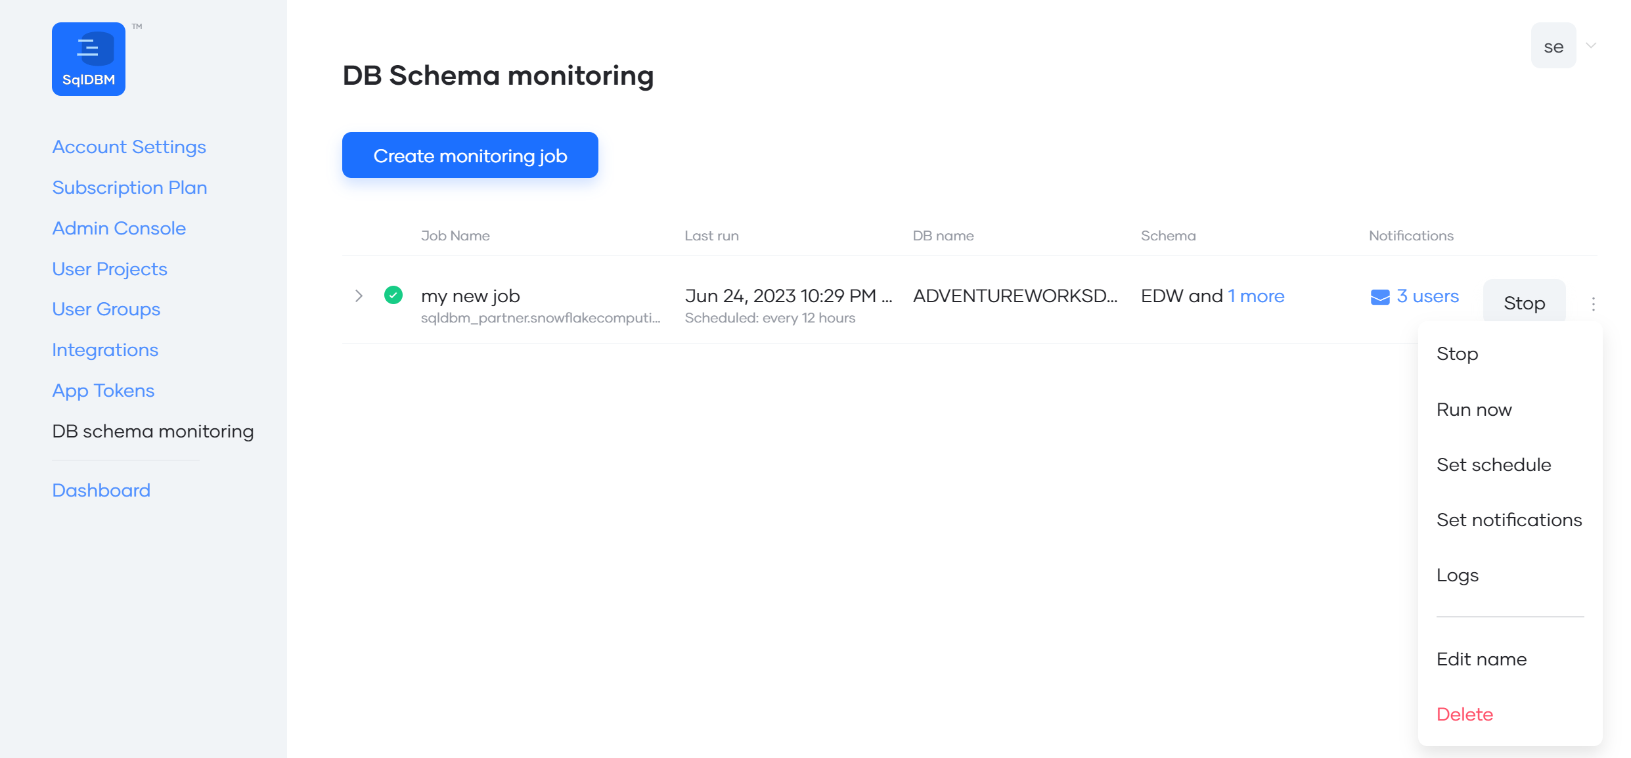Open App Tokens settings

tap(102, 390)
